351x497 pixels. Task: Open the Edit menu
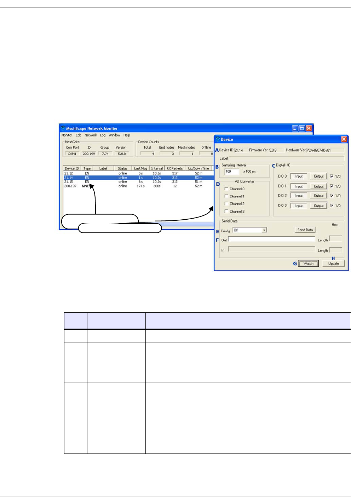click(78, 135)
